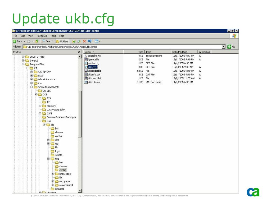
Task: Select the ukb.cfg file icon
Action: 86,67
